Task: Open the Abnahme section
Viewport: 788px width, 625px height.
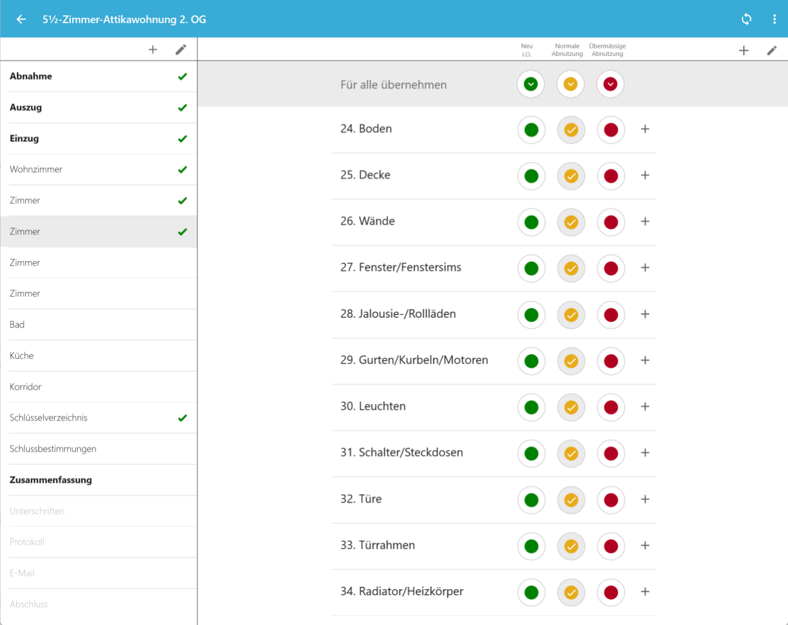Action: (x=99, y=76)
